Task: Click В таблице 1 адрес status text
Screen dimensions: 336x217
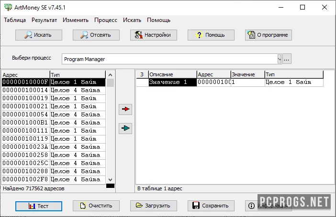Action: click(x=160, y=188)
